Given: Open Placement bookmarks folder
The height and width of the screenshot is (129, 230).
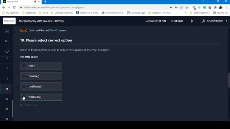Looking at the screenshot, I should [x=29, y=13].
